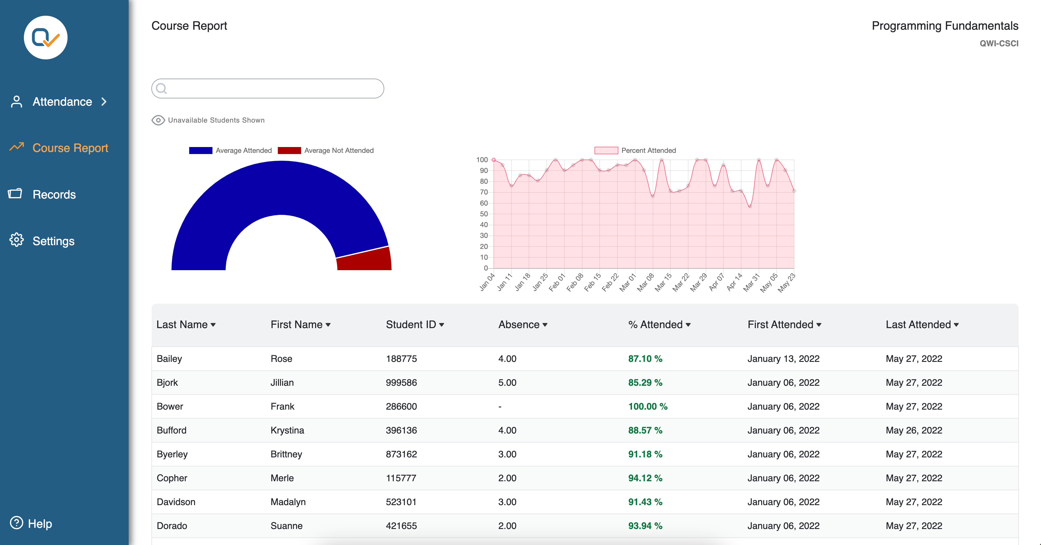Expand the Attendance chevron arrow
Viewport: 1041px width, 545px height.
coord(104,101)
